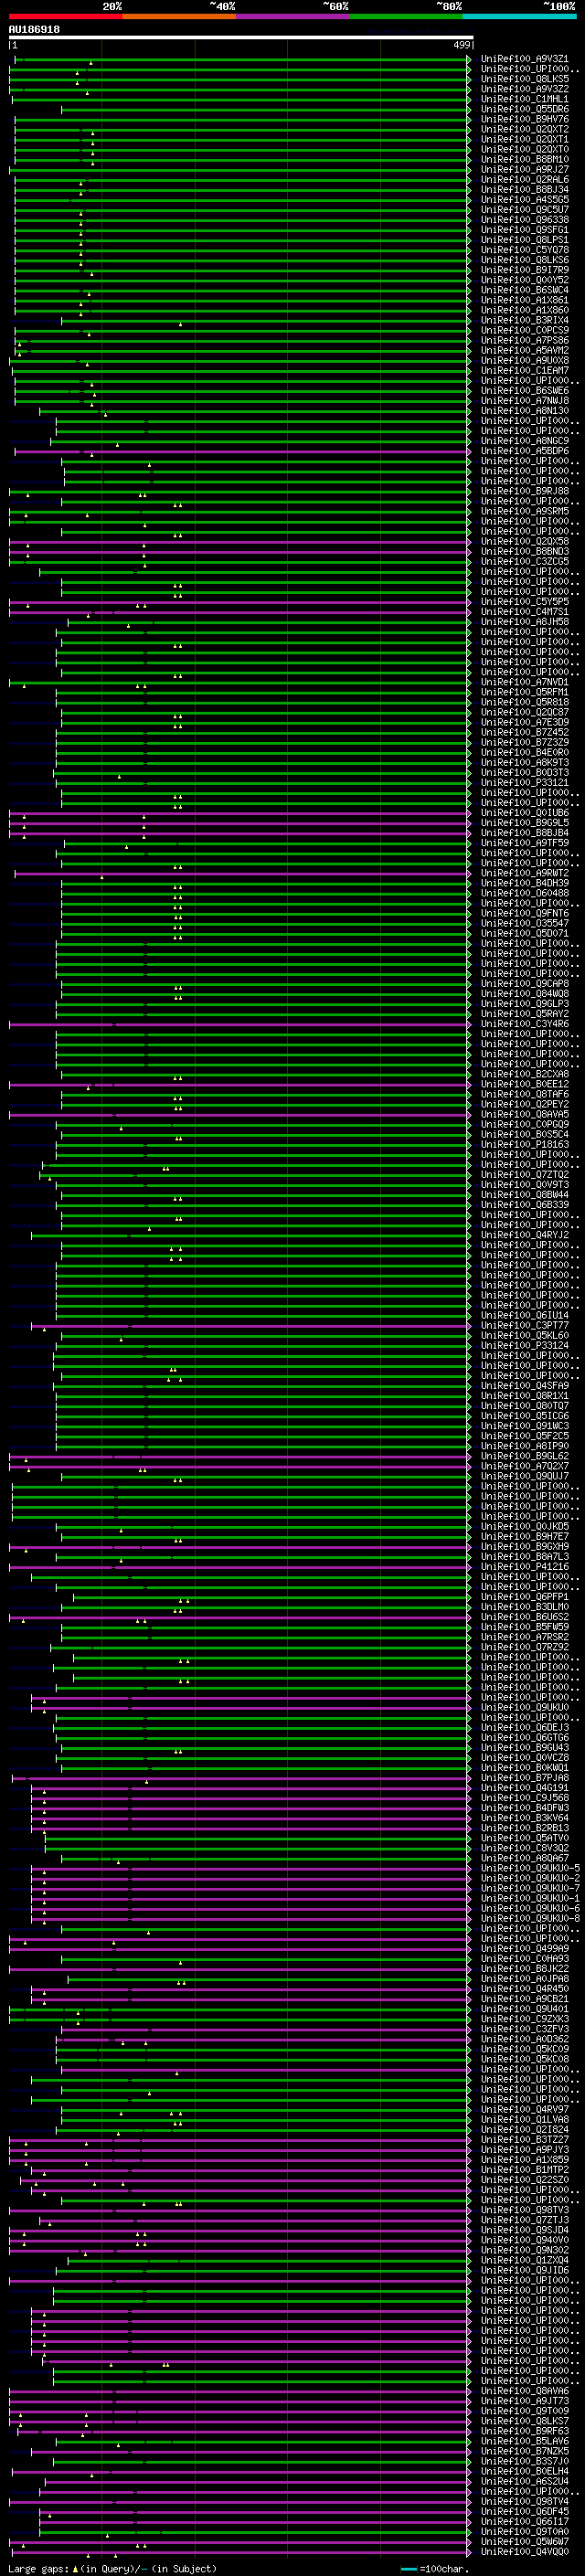The width and height of the screenshot is (585, 2576).
Task: Select the UniRef100_A7NWJ8 label
Action: 525,401
